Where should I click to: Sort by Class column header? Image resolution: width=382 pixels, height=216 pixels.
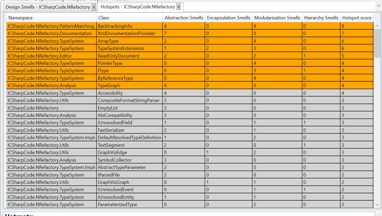coord(130,18)
